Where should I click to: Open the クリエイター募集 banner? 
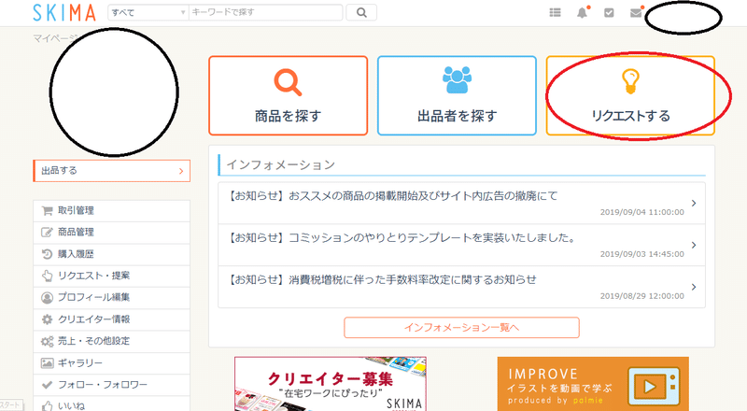coord(331,384)
